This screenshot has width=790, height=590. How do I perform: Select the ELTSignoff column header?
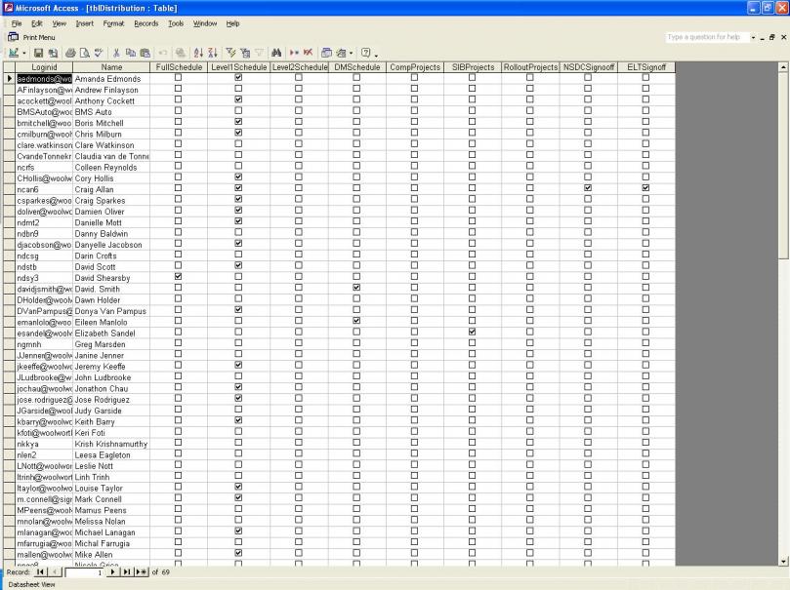point(646,67)
